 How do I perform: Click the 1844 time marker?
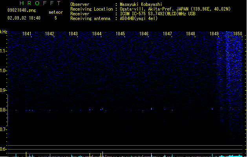pyautogui.click(x=97, y=34)
